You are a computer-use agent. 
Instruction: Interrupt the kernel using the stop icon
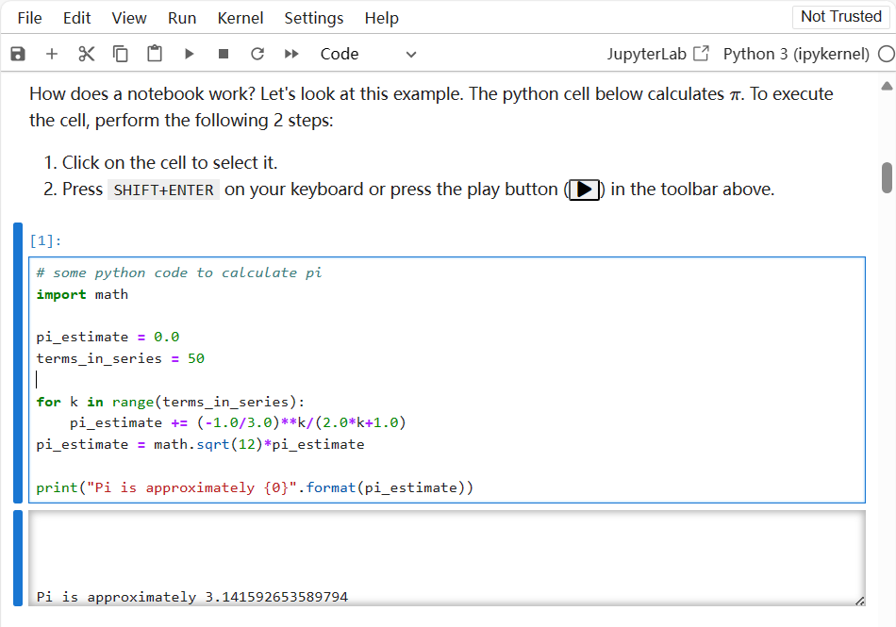click(x=223, y=54)
